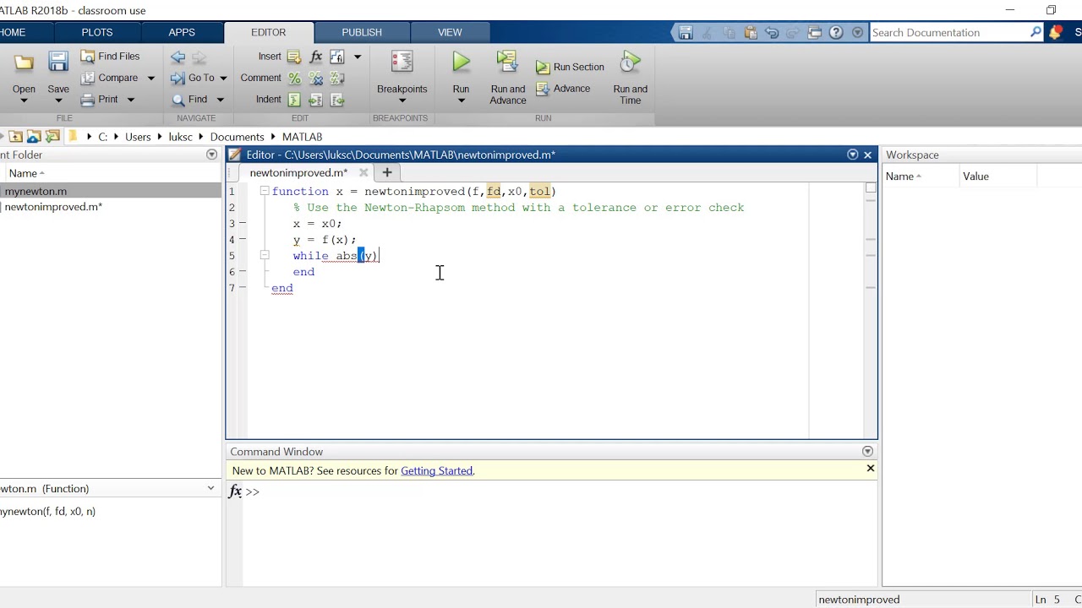Viewport: 1082px width, 608px height.
Task: Click the notifications bell icon
Action: point(1055,33)
